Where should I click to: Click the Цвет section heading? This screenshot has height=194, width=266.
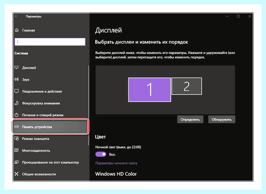point(100,137)
